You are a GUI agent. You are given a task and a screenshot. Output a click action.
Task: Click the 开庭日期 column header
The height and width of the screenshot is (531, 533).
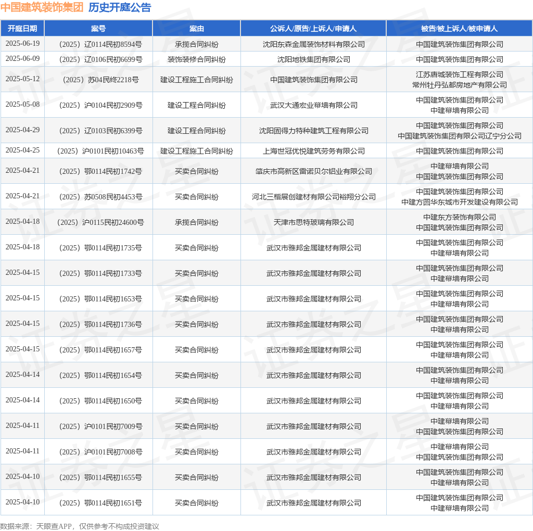click(x=22, y=29)
